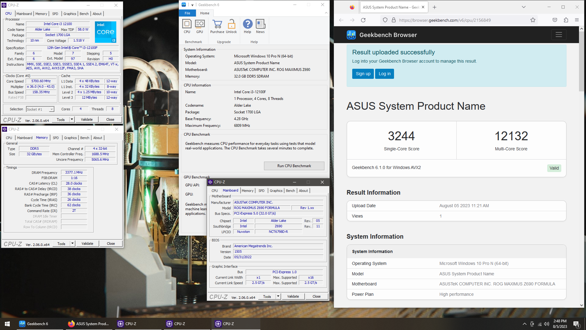
Task: Click the Unlock padlock icon
Action: [231, 26]
